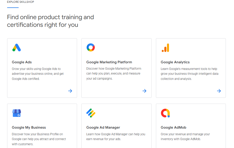Click the Explore Skillshop section label

tap(20, 2)
